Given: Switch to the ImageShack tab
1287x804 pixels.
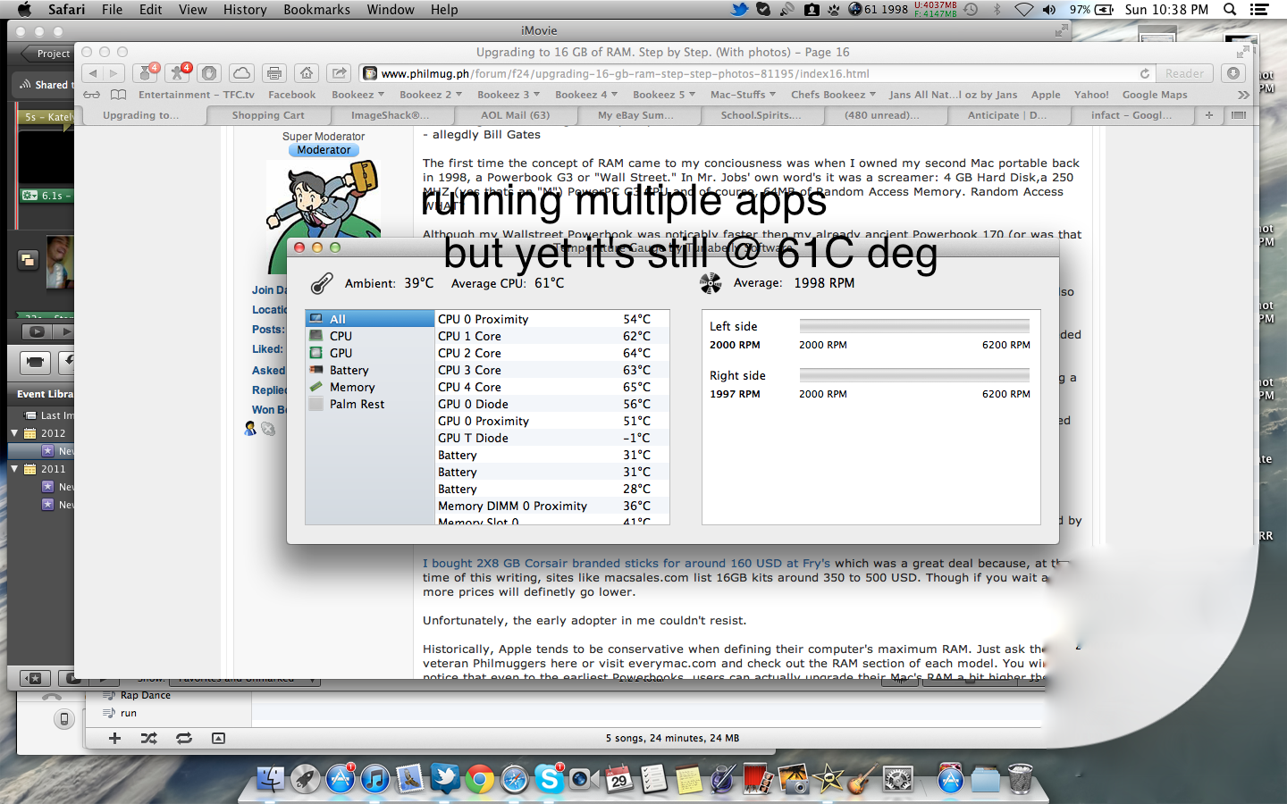Looking at the screenshot, I should coord(391,115).
